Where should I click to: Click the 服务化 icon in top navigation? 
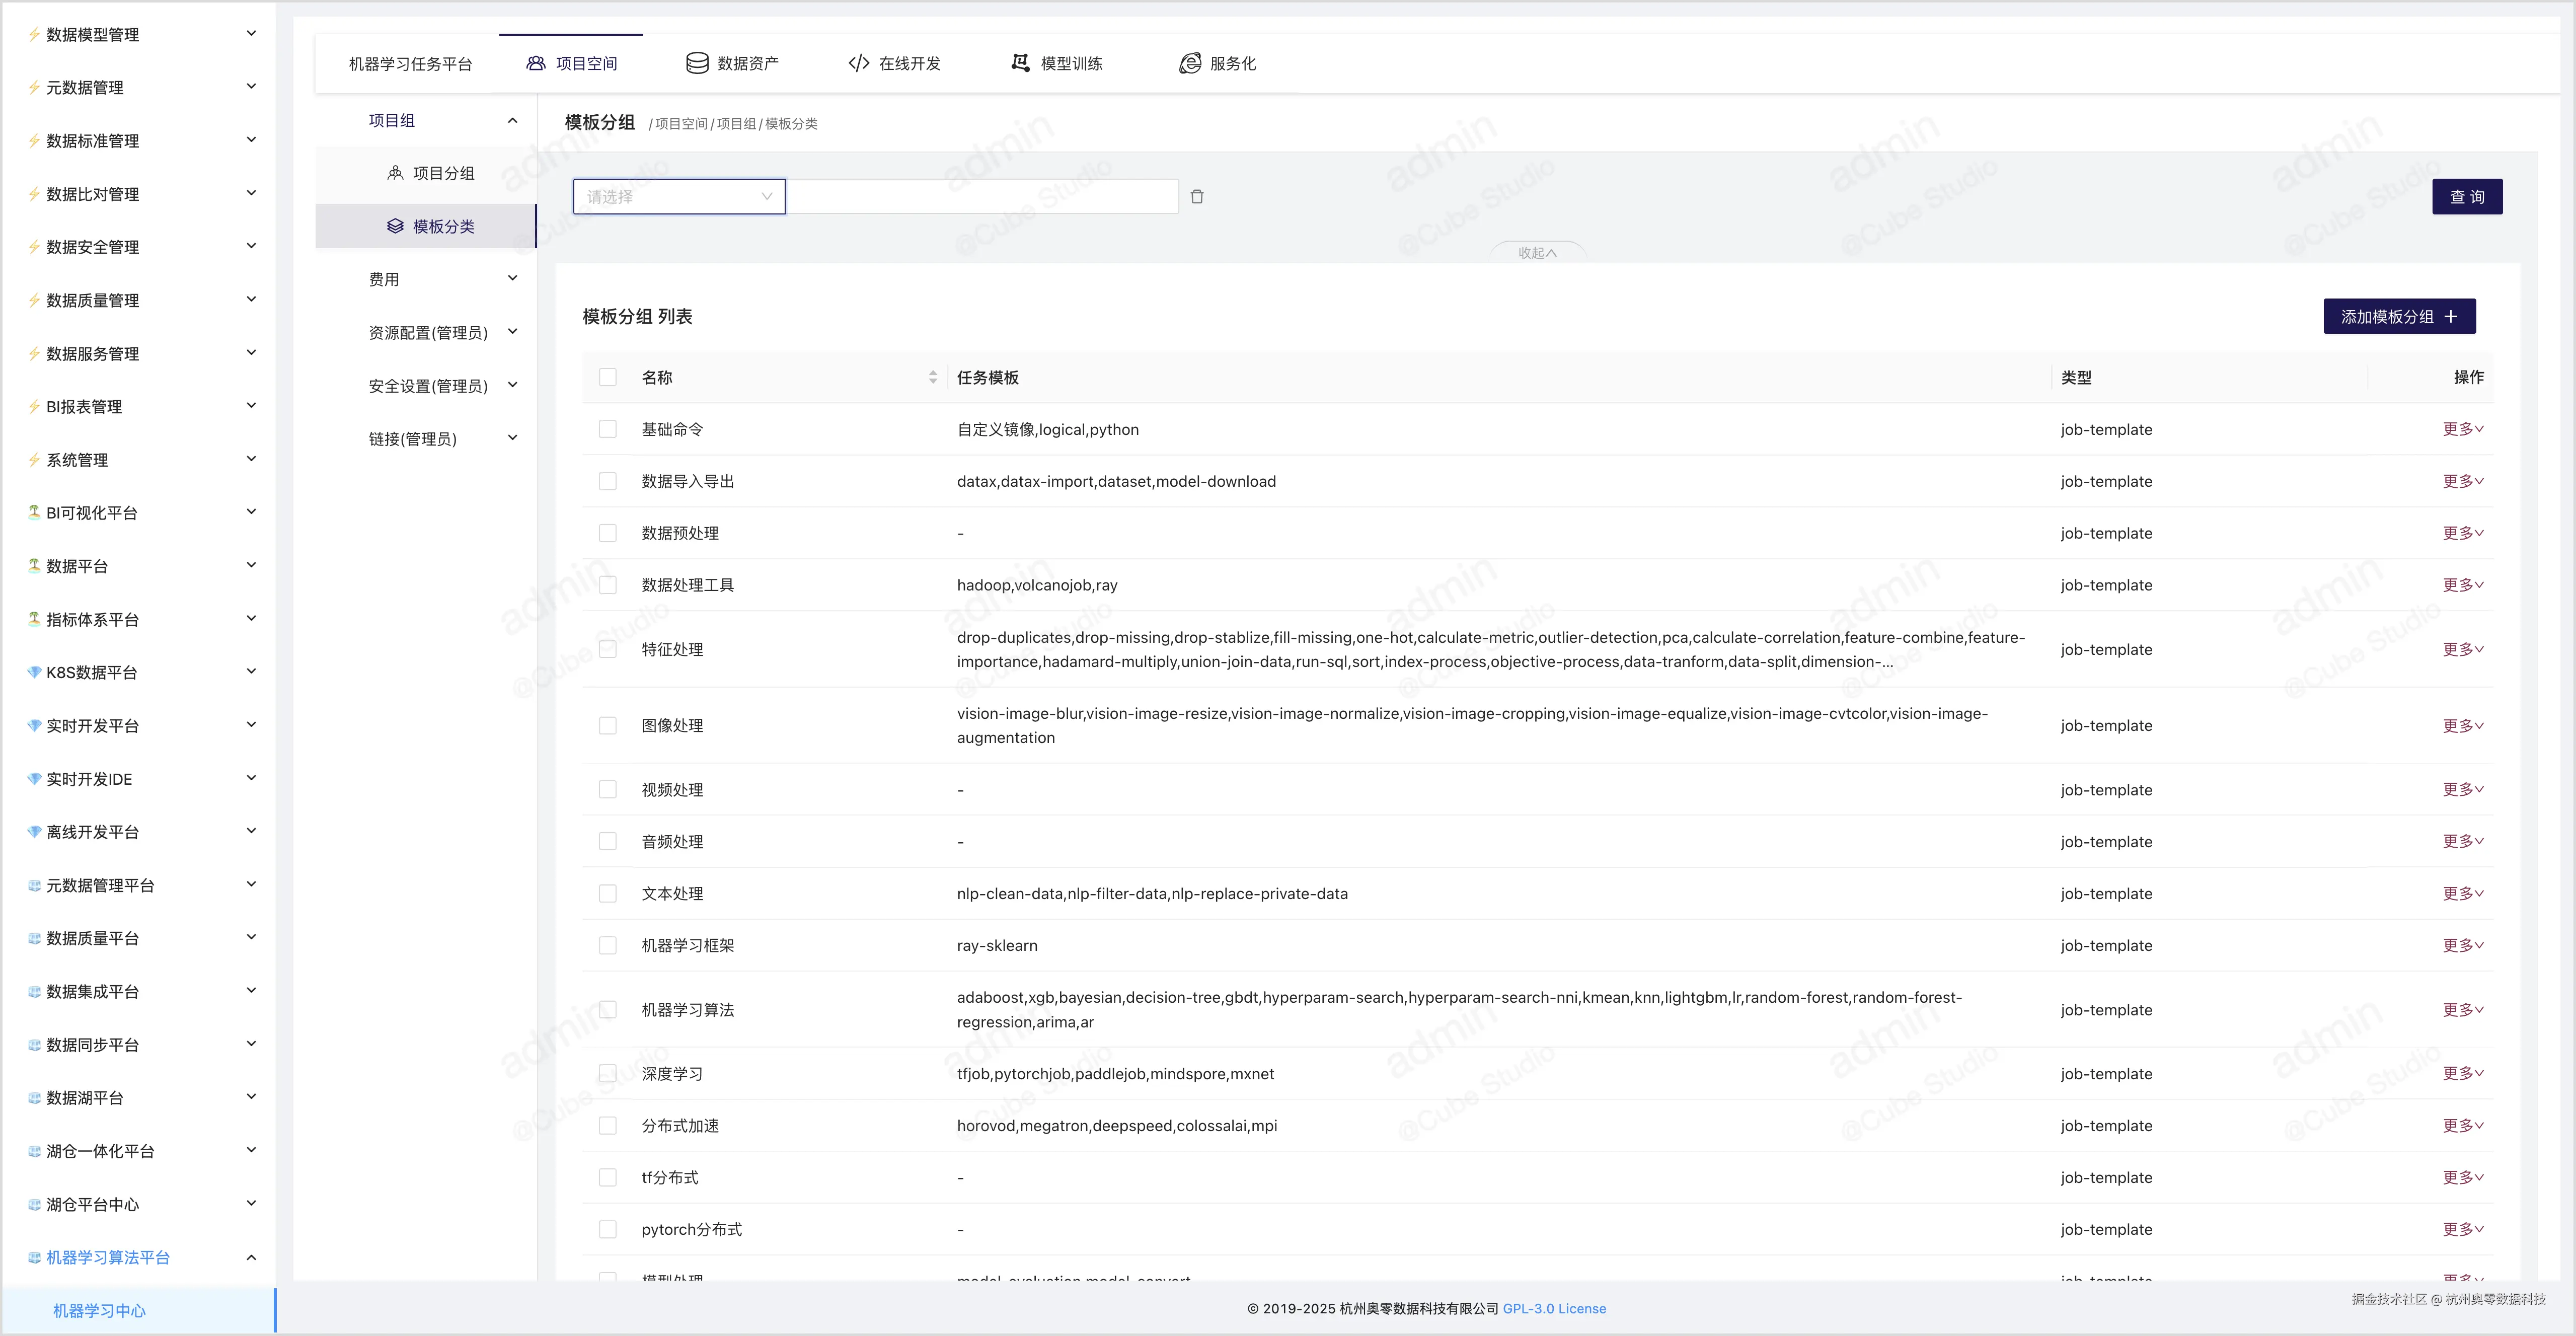point(1189,63)
